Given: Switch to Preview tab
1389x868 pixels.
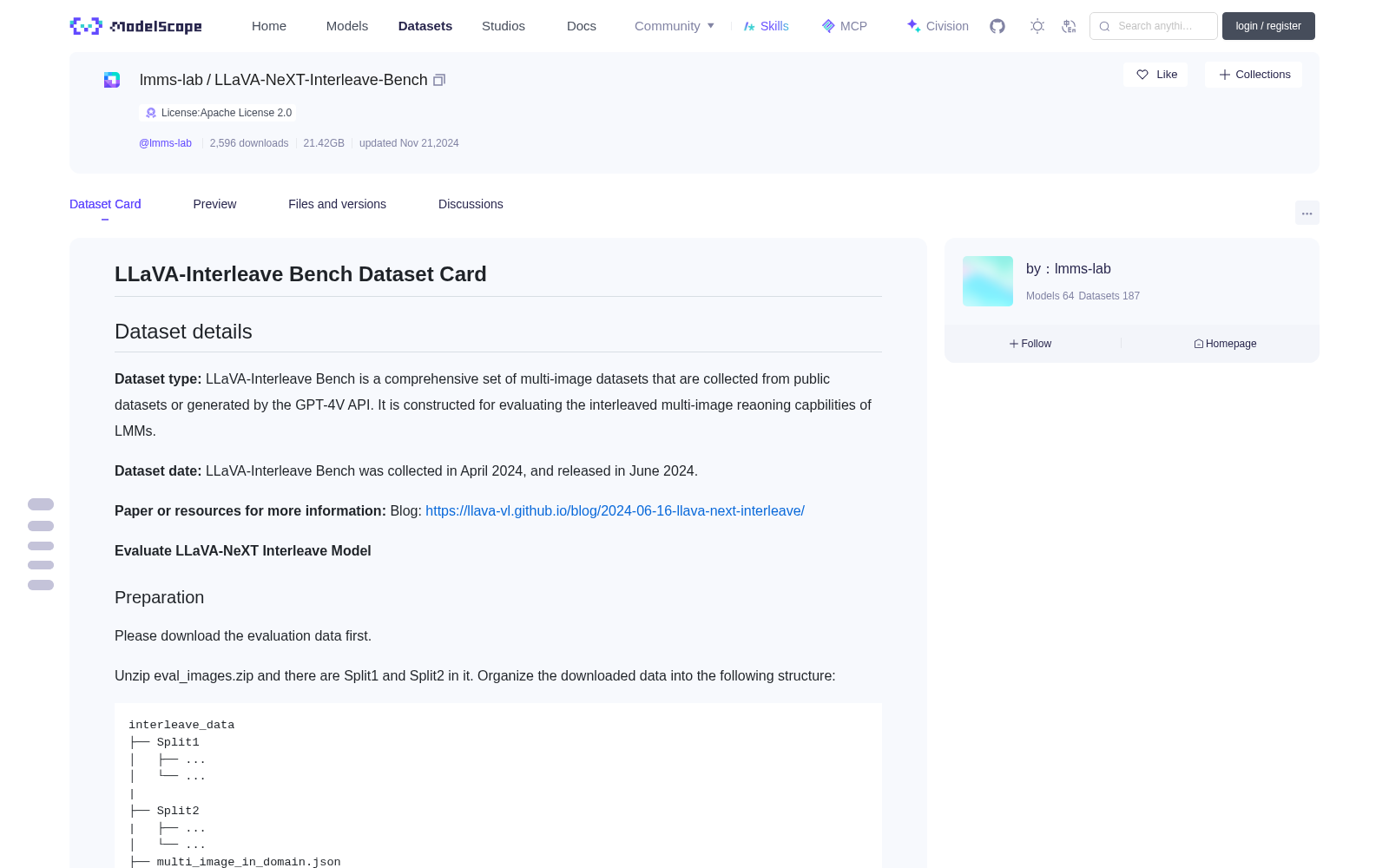Looking at the screenshot, I should tap(214, 204).
